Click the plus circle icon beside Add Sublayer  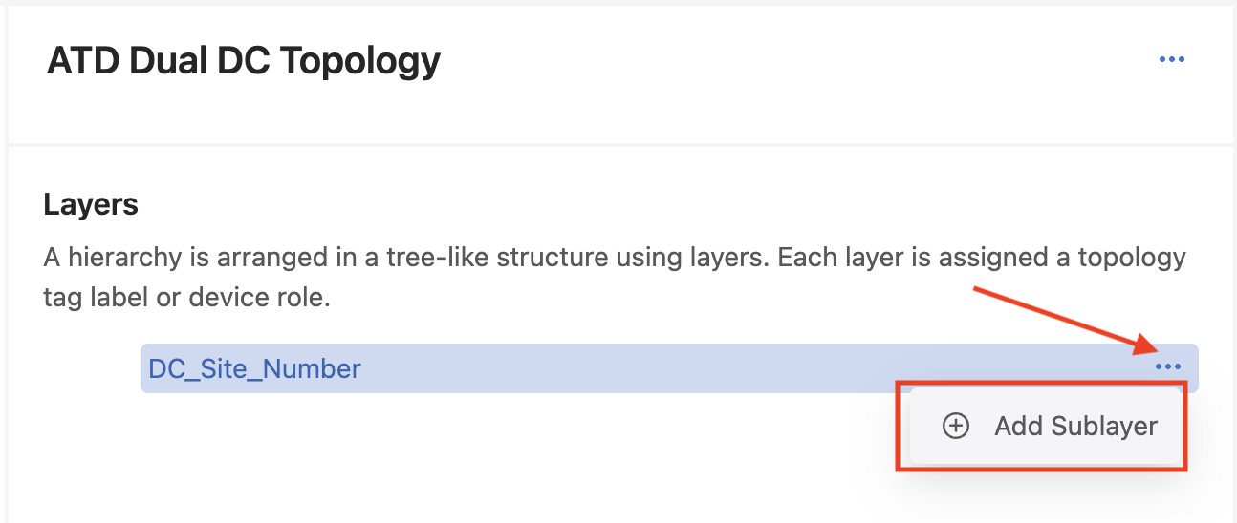pos(956,426)
